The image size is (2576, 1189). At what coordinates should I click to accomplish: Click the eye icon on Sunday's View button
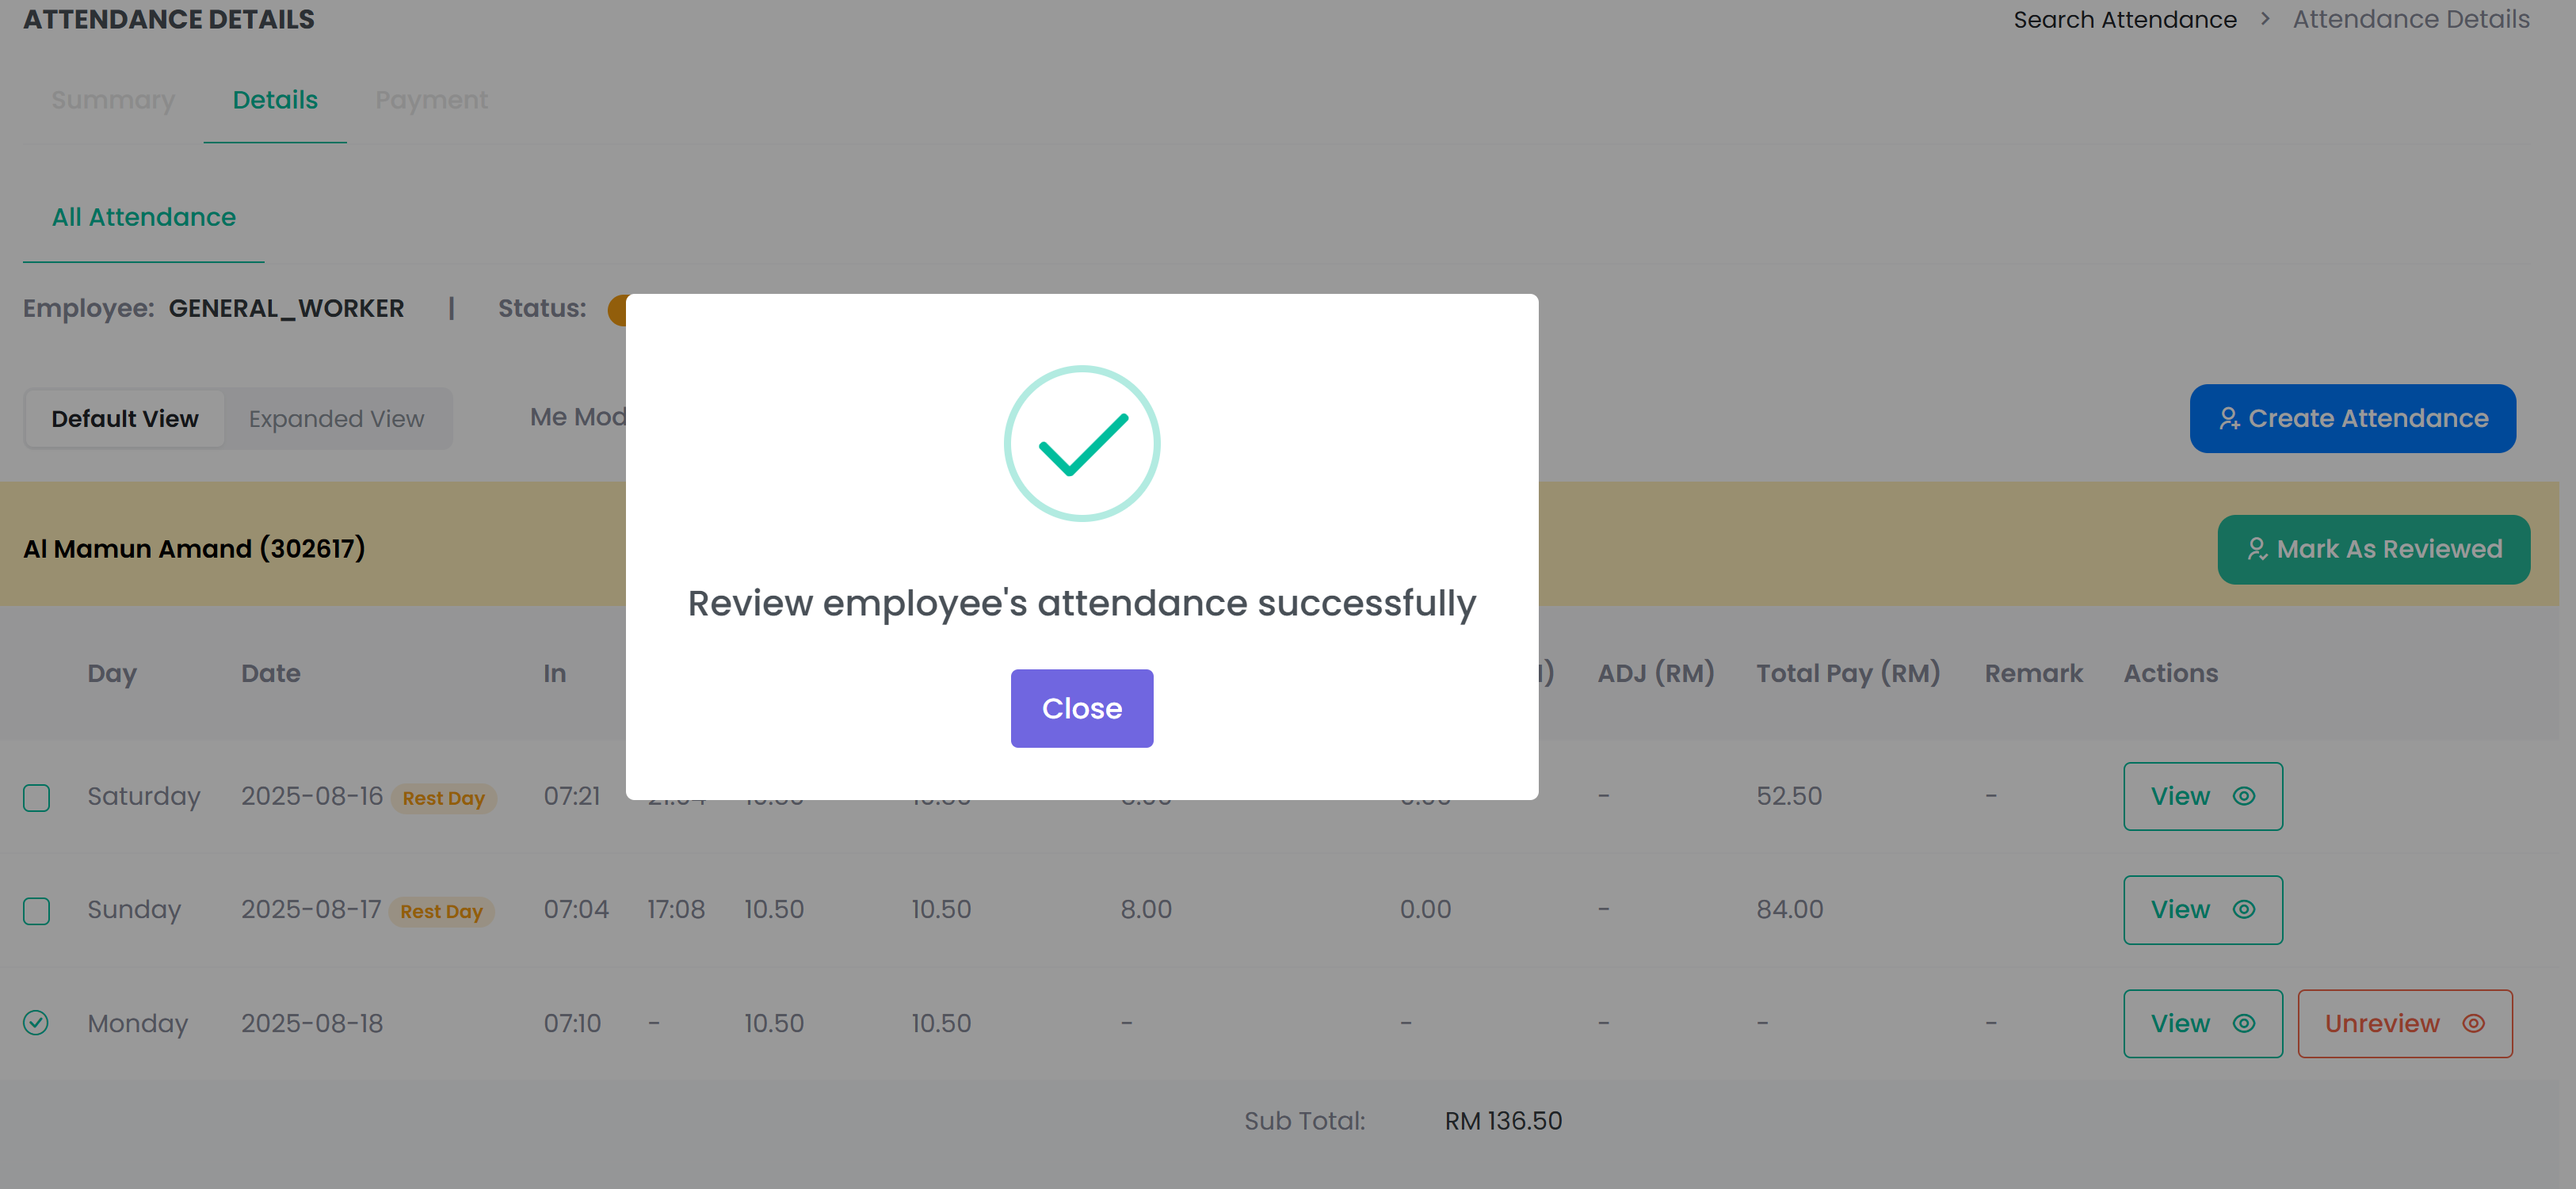[x=2243, y=910]
